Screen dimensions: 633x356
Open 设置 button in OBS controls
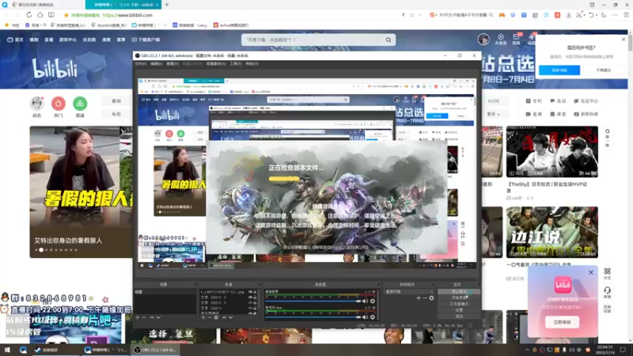pos(459,310)
